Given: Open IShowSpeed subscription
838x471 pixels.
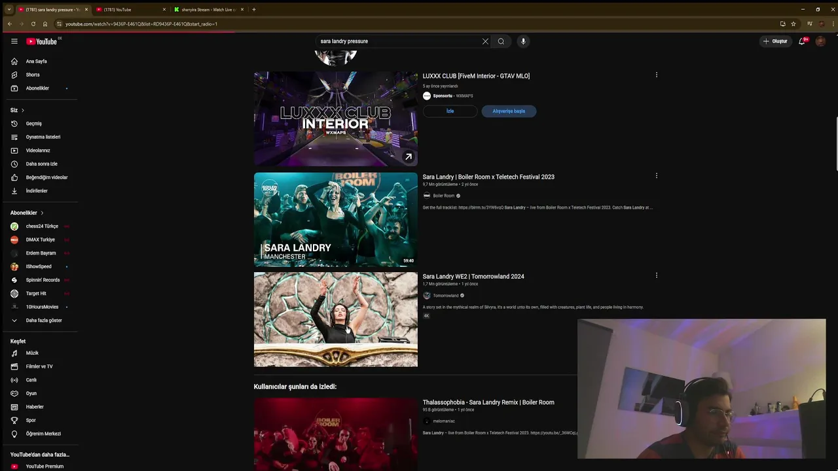Looking at the screenshot, I should (39, 266).
